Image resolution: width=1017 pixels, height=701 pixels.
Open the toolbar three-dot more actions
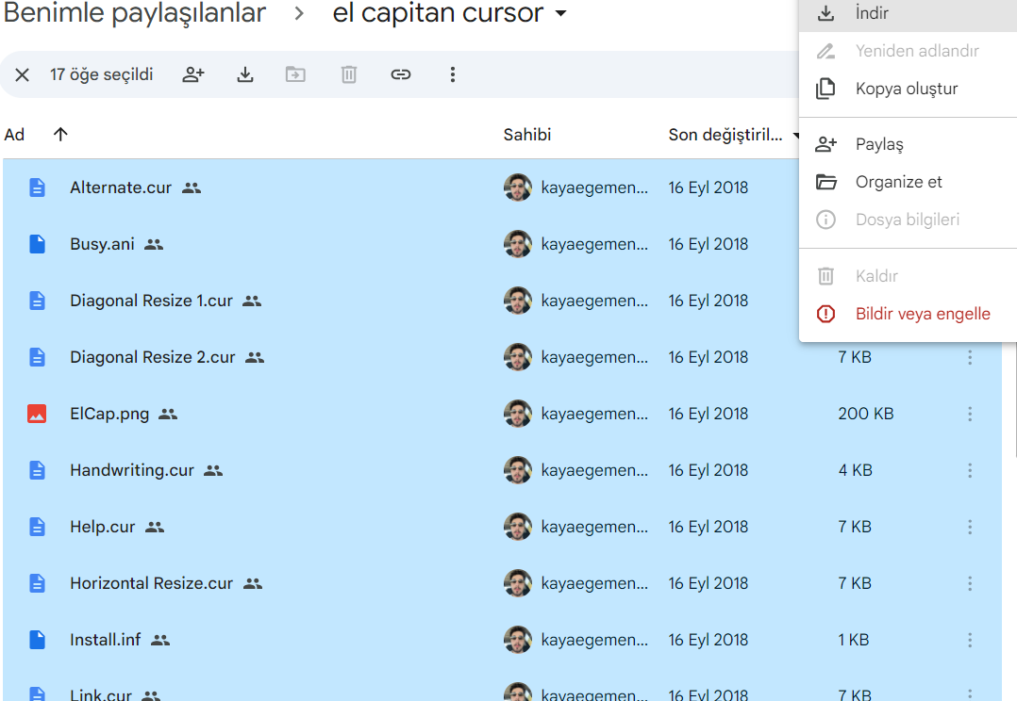click(453, 74)
